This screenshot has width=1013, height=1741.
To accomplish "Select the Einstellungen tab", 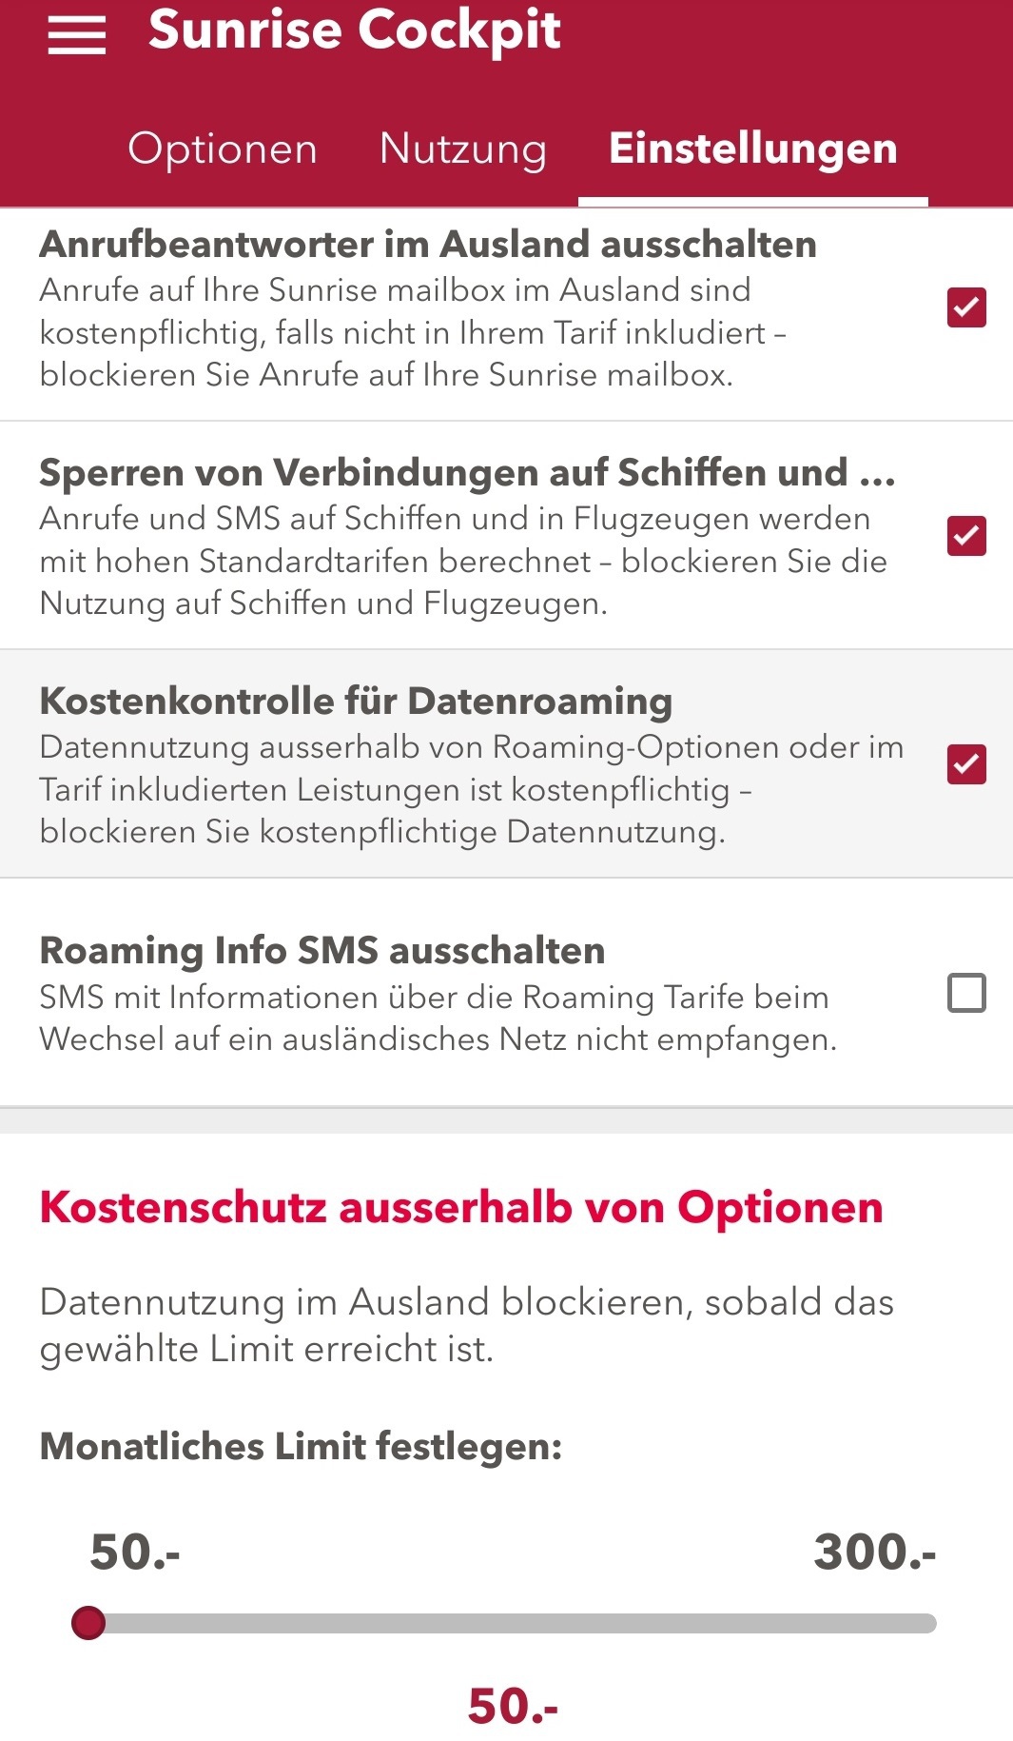I will pos(752,149).
